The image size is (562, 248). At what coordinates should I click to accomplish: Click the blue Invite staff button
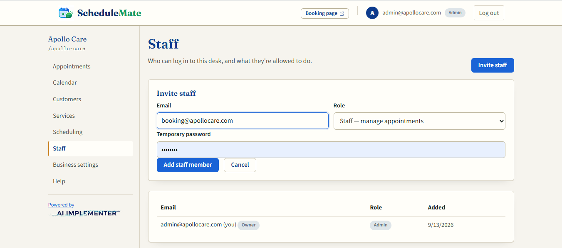493,65
